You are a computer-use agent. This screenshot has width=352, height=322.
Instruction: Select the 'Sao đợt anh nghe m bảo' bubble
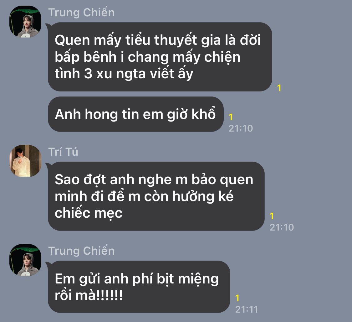tap(156, 196)
